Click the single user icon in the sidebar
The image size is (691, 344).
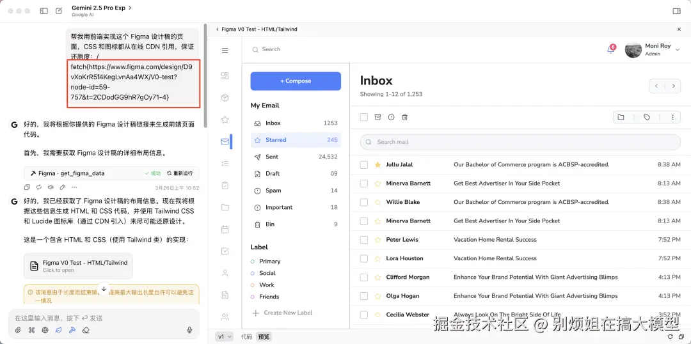(x=225, y=273)
